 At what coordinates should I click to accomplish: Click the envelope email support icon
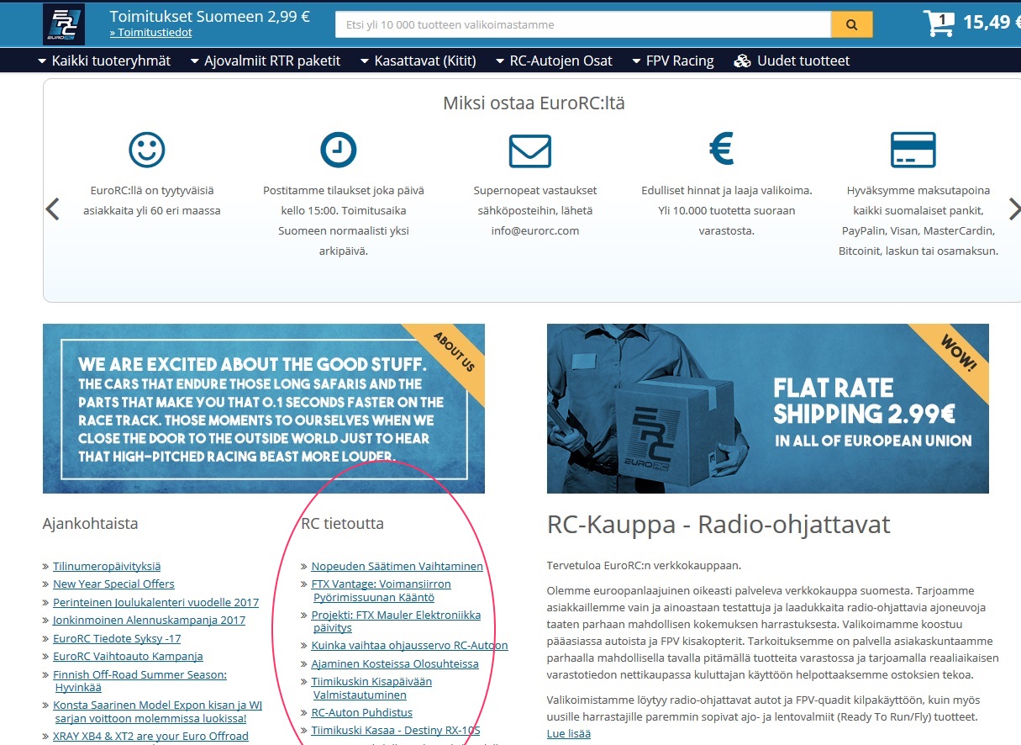coord(530,151)
